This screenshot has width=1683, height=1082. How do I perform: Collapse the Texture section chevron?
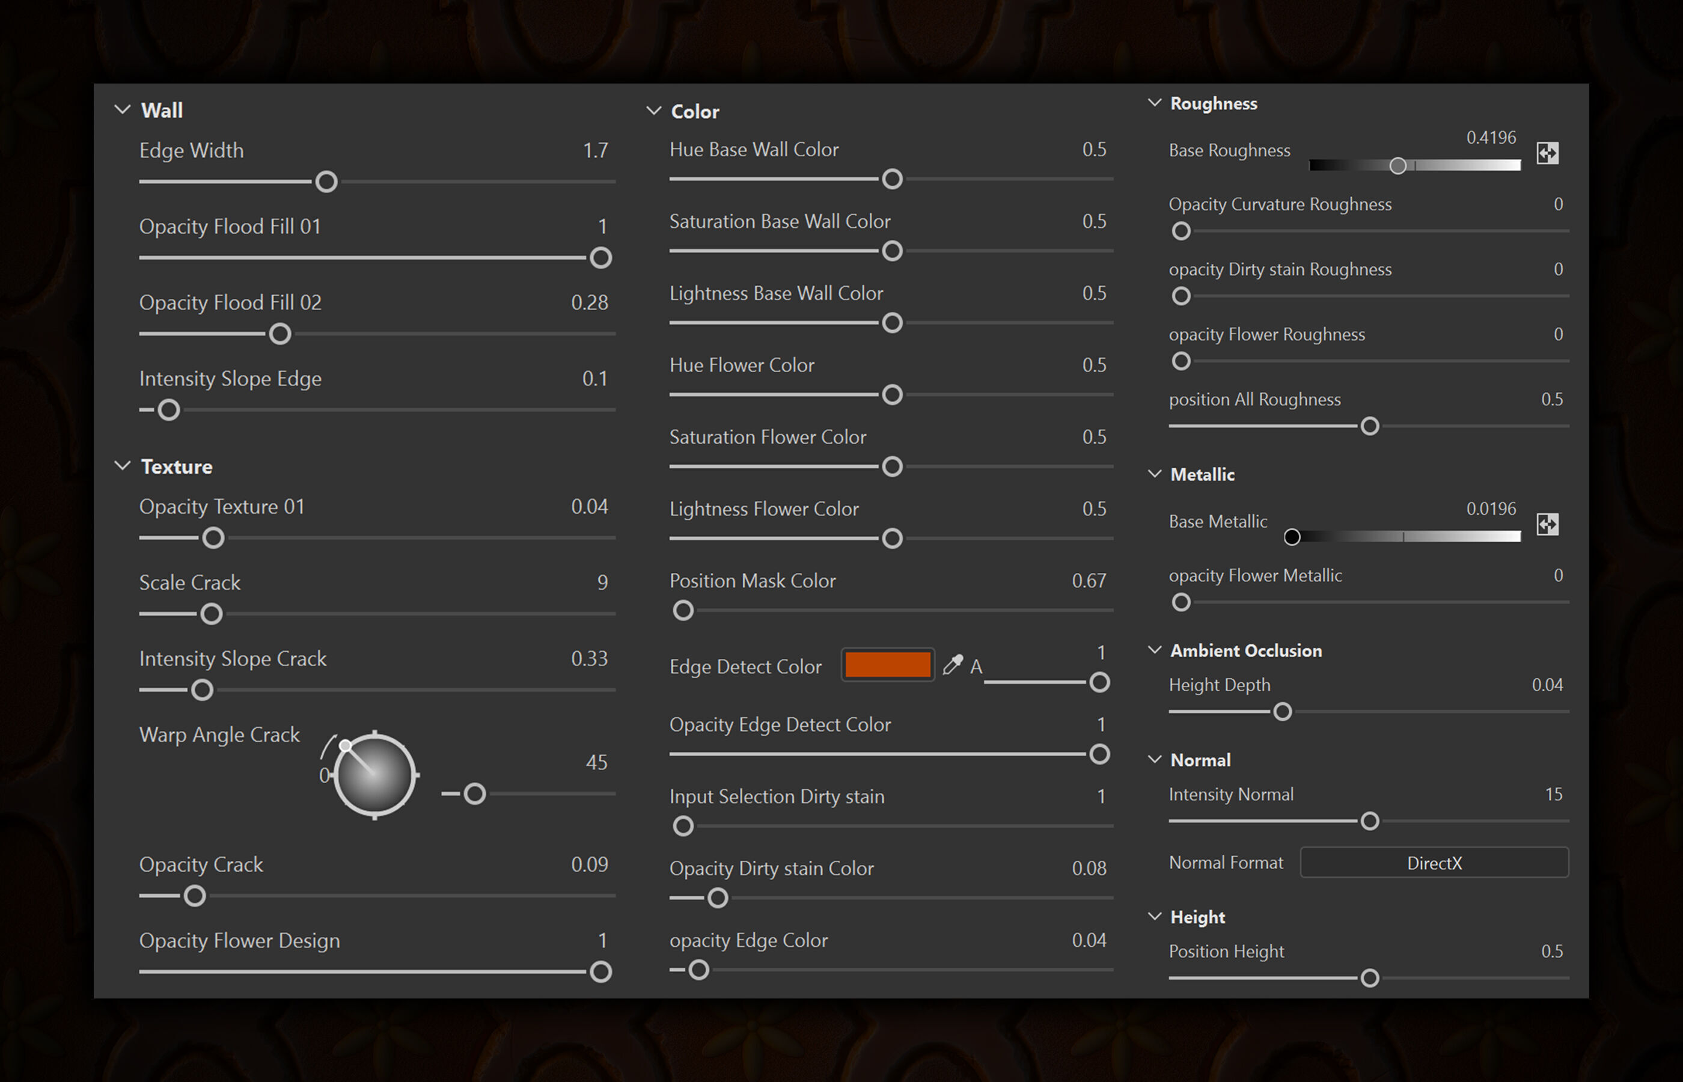(x=123, y=466)
